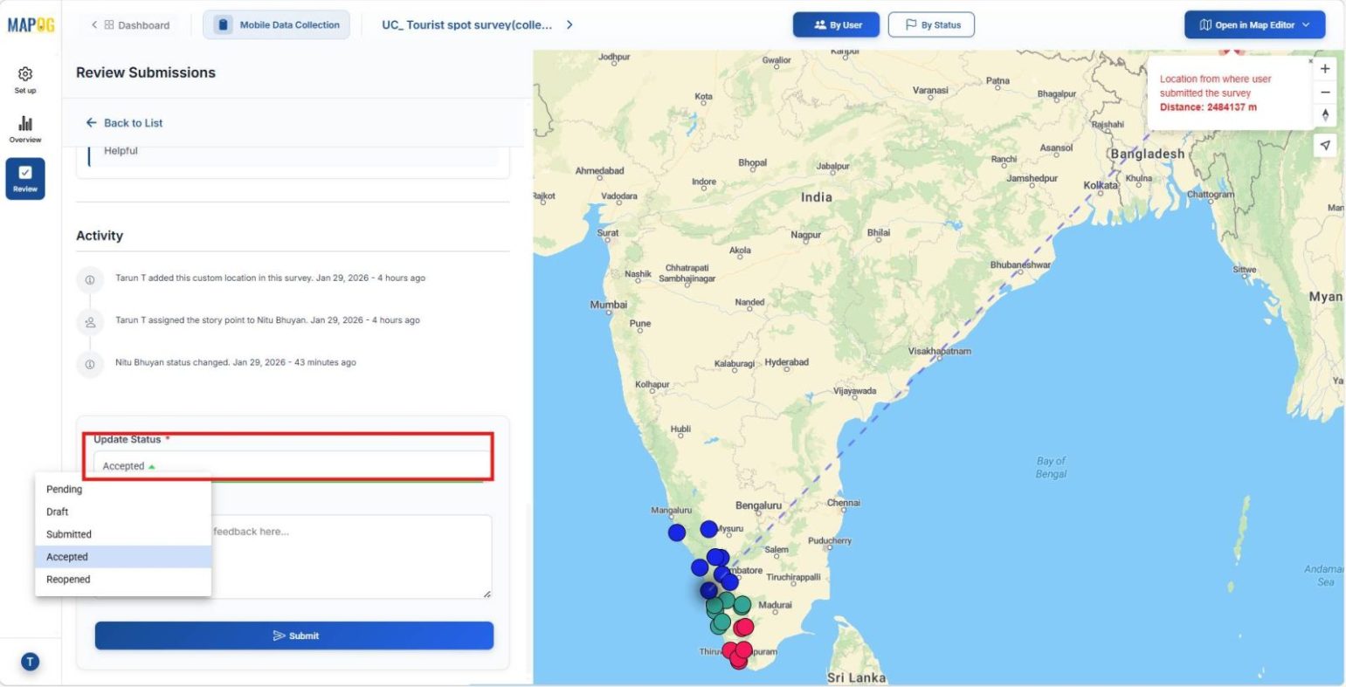Click the locate-me arrow on the map

click(1324, 145)
